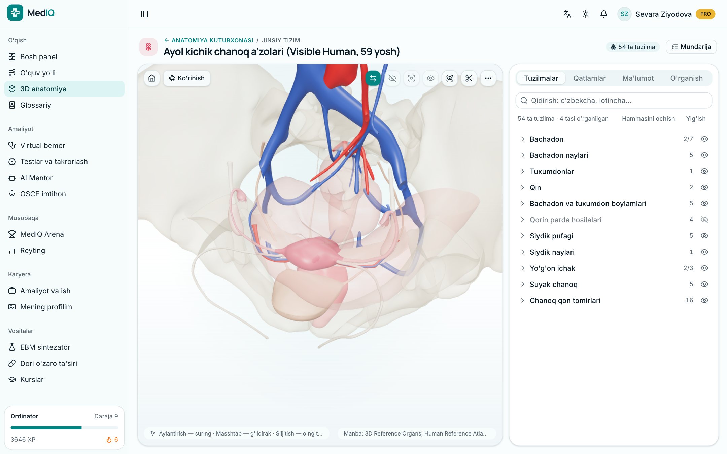Viewport: 727px width, 454px height.
Task: Expand the Qin group
Action: coord(522,187)
